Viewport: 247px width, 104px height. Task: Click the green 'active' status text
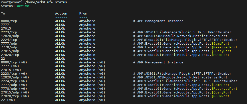[23, 6]
